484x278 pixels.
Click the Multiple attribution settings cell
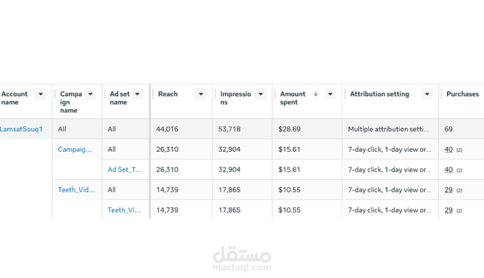pyautogui.click(x=388, y=129)
